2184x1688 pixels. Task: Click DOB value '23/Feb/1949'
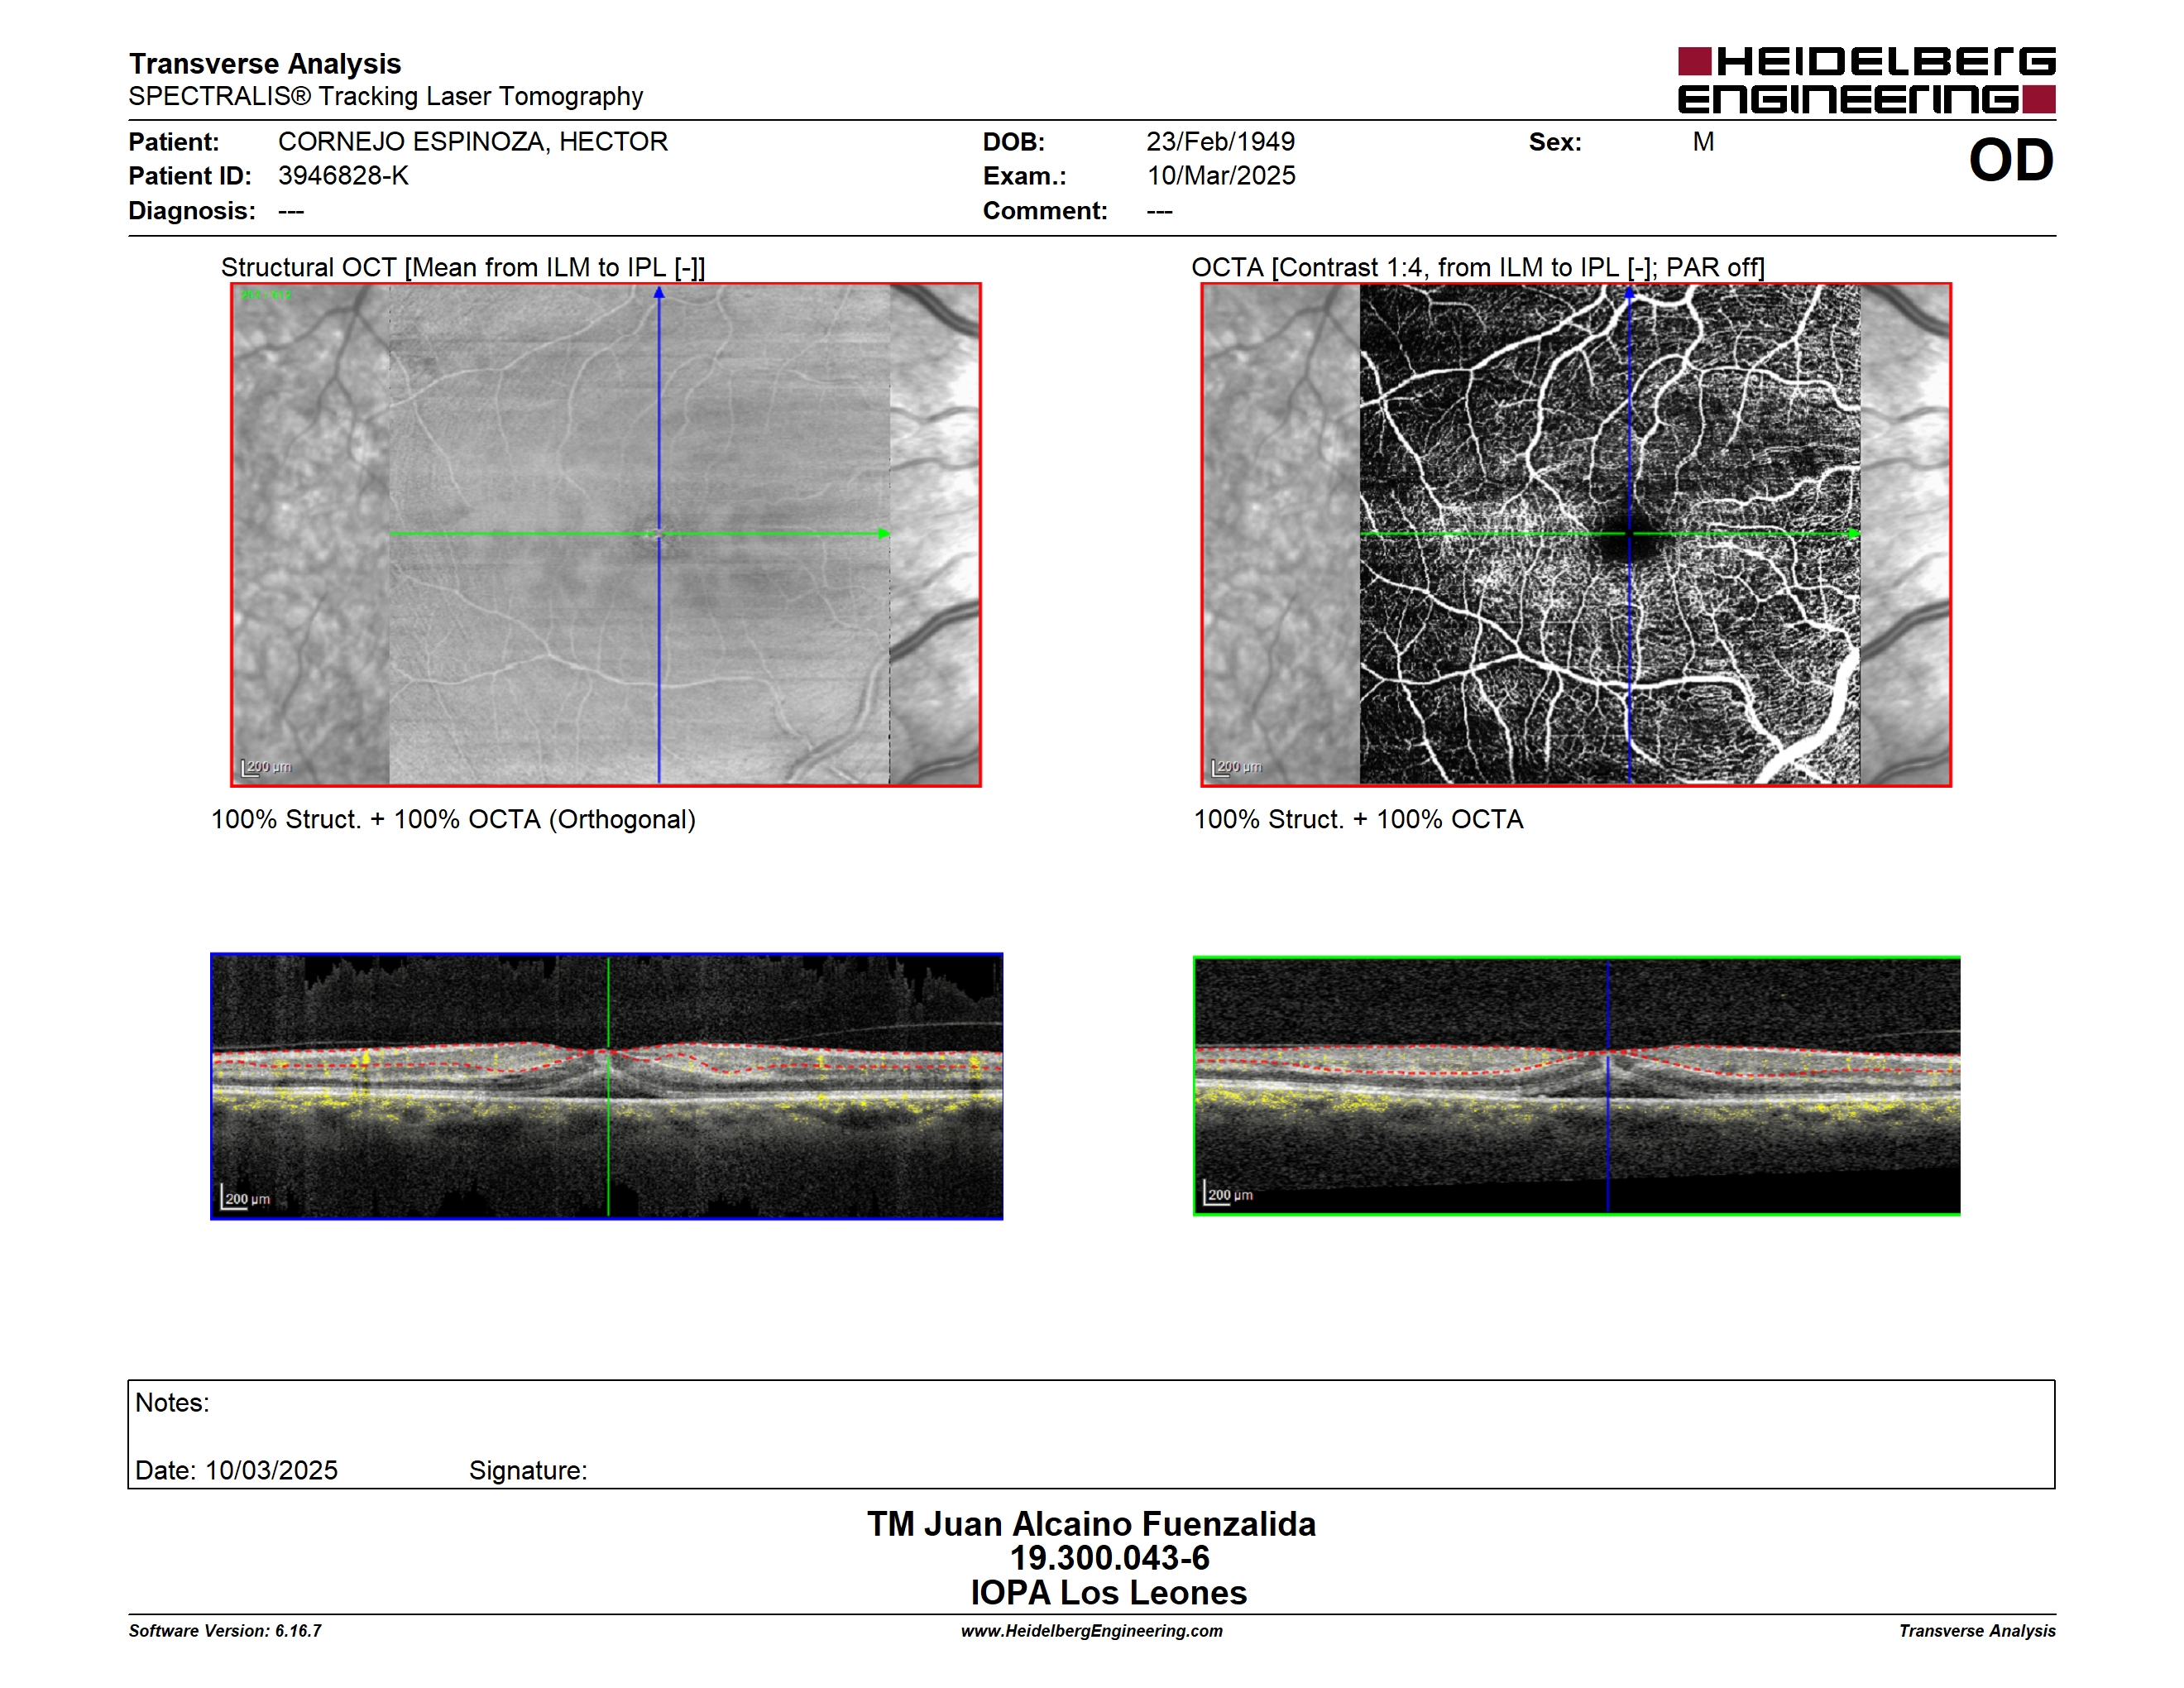1220,141
